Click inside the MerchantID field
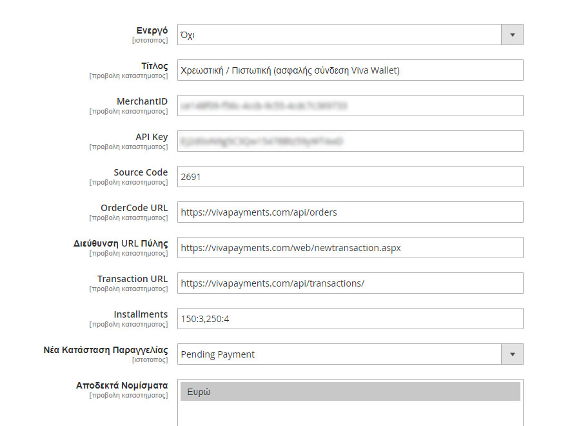 click(x=350, y=105)
